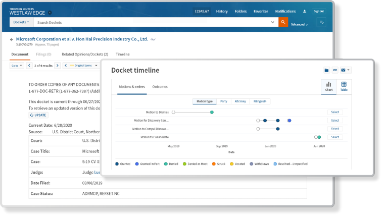Click the copy link icon in Docket timeline
The width and height of the screenshot is (388, 218).
[x=335, y=70]
